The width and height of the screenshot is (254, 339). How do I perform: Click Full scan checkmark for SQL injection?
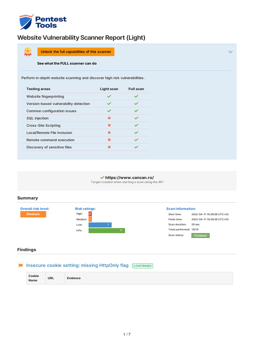tap(136, 118)
